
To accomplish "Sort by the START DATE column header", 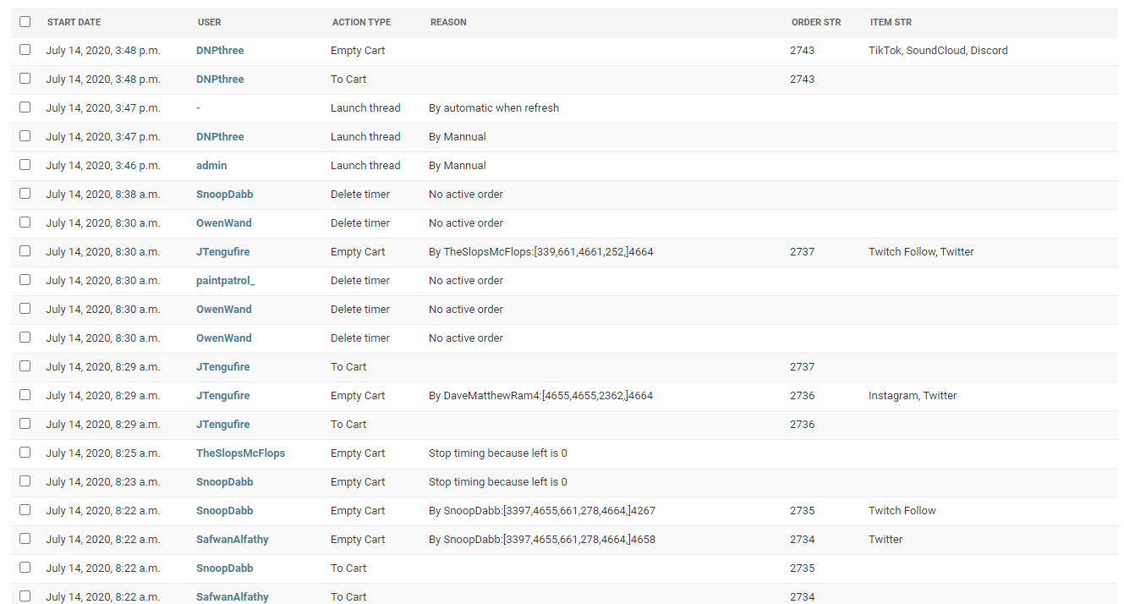I will click(x=74, y=22).
